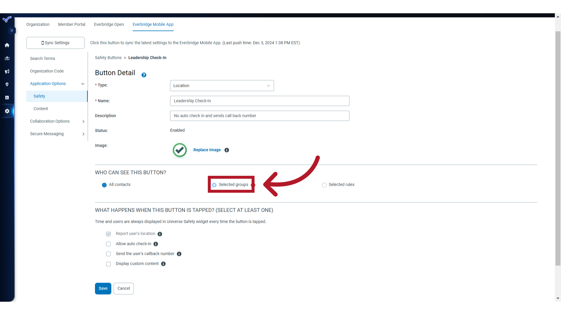
Task: Click the green checkmark safety button image
Action: (x=180, y=150)
